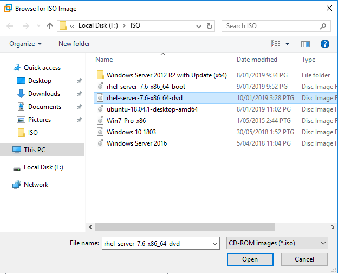Click disc icon of Win7-Pro-x86
Image resolution: width=338 pixels, height=274 pixels.
coord(100,121)
